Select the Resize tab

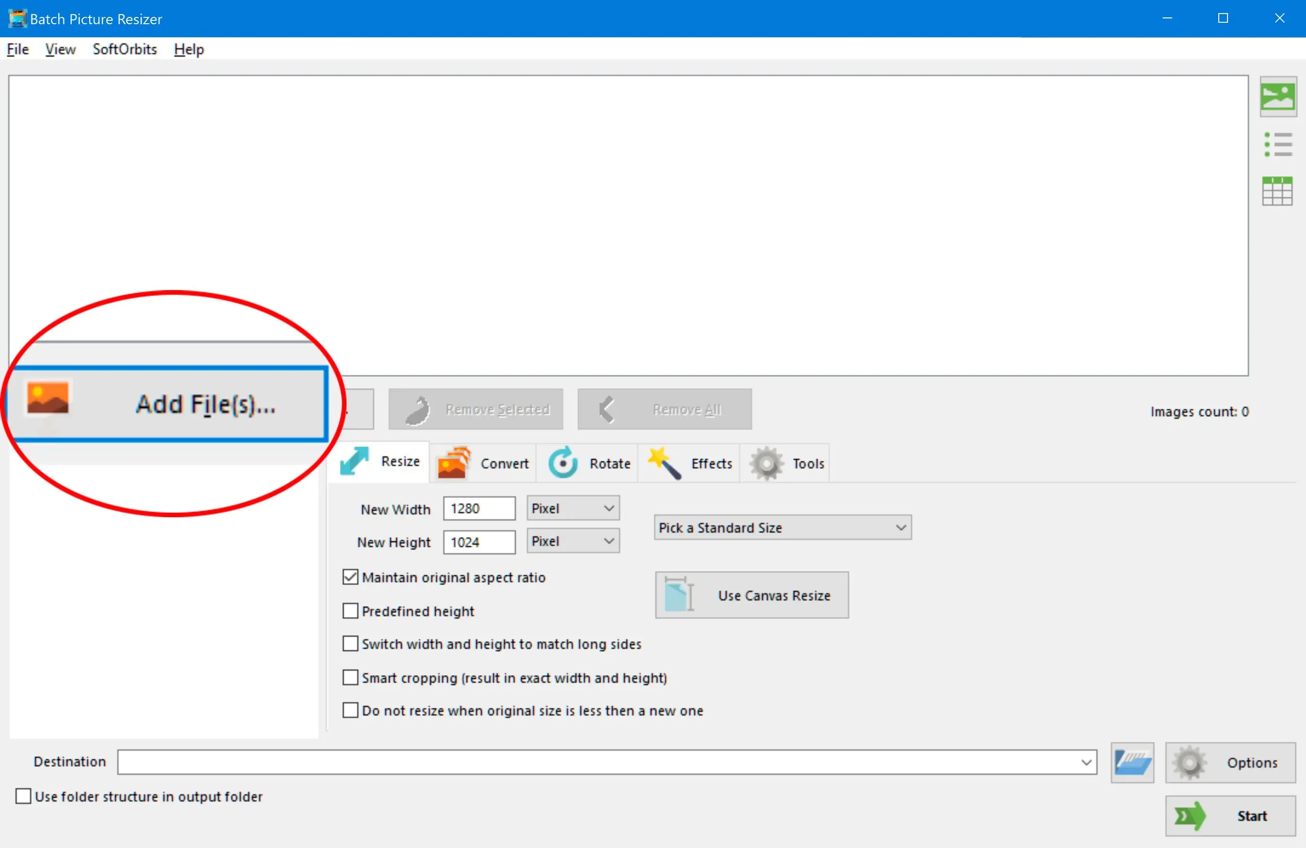click(384, 463)
